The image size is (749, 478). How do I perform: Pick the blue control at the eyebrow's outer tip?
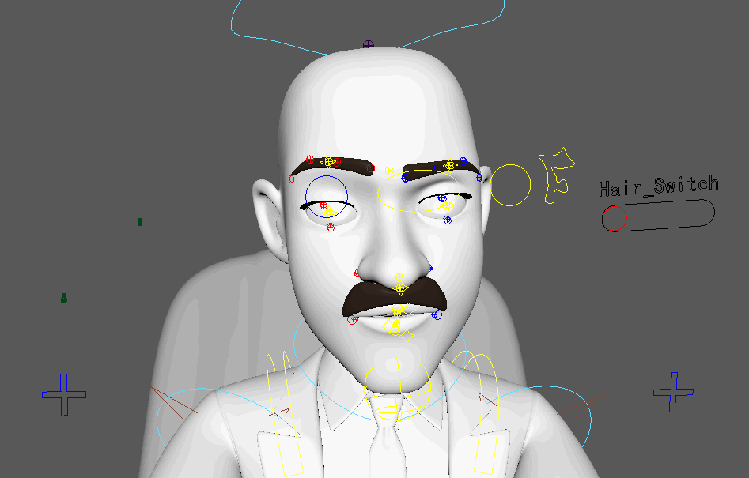(479, 178)
